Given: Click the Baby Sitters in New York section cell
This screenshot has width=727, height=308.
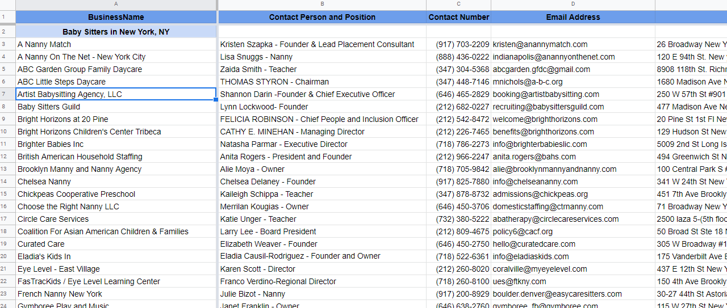Looking at the screenshot, I should coord(116,32).
